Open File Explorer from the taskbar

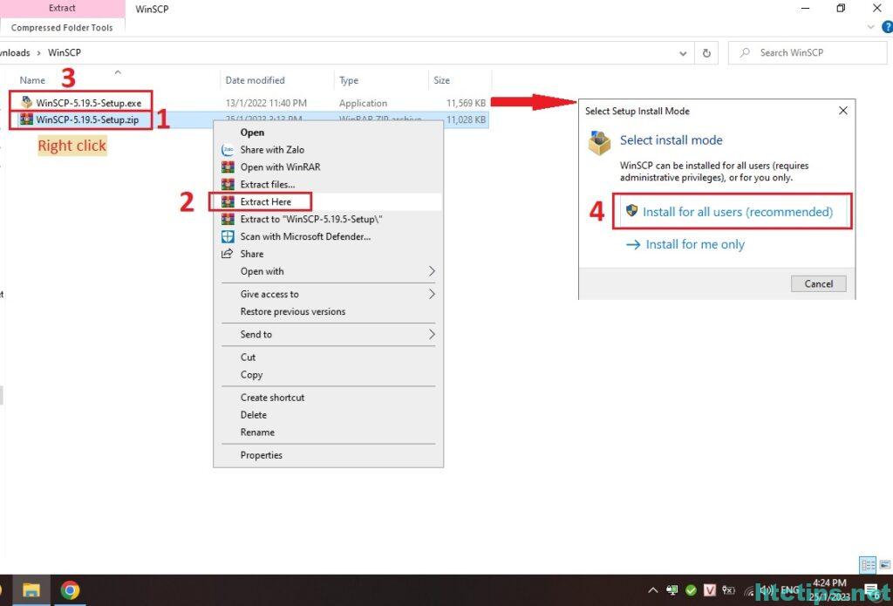31,590
